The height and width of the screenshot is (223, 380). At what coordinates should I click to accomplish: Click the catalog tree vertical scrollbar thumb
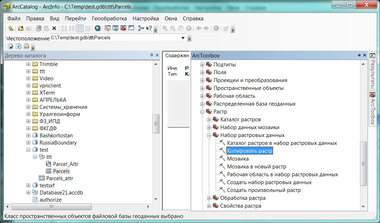[x=156, y=124]
